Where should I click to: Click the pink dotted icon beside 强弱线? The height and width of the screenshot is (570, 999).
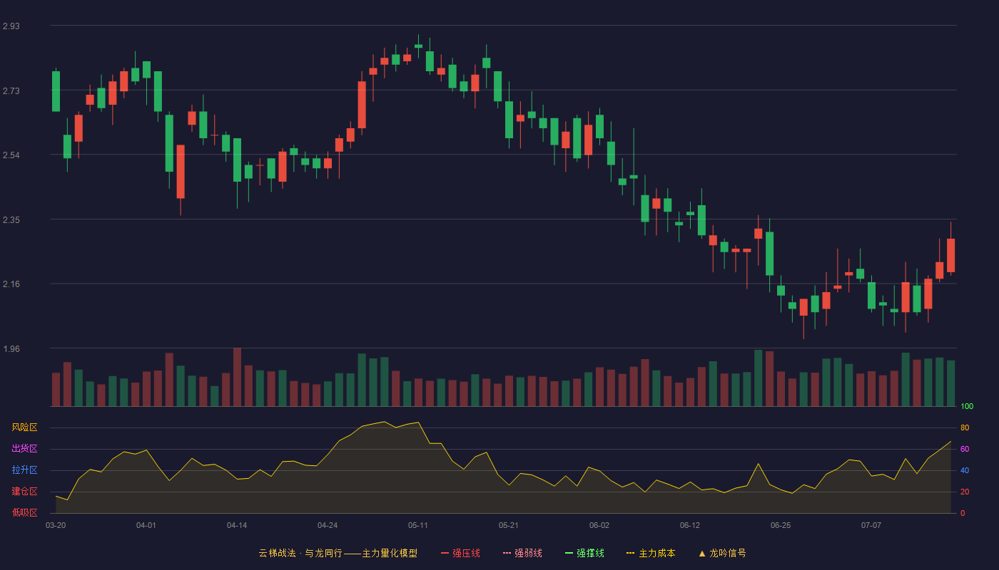pyautogui.click(x=507, y=553)
